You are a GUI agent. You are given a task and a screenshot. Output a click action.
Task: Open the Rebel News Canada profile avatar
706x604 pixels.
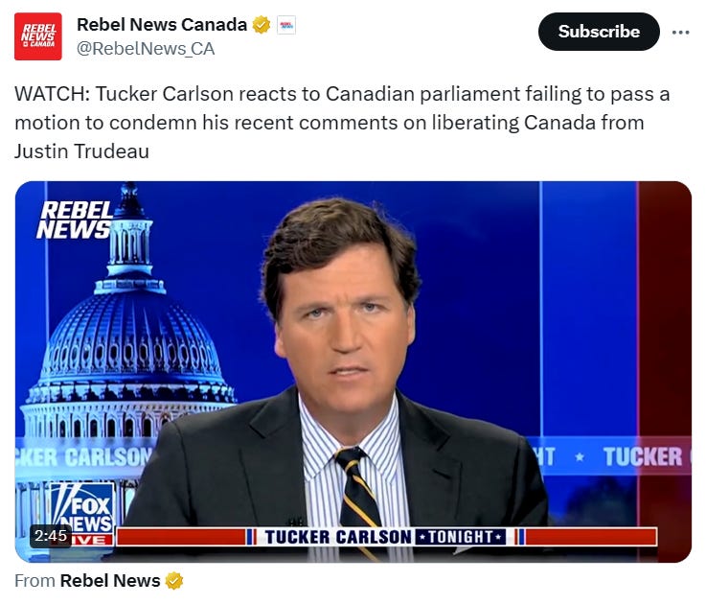[x=37, y=36]
